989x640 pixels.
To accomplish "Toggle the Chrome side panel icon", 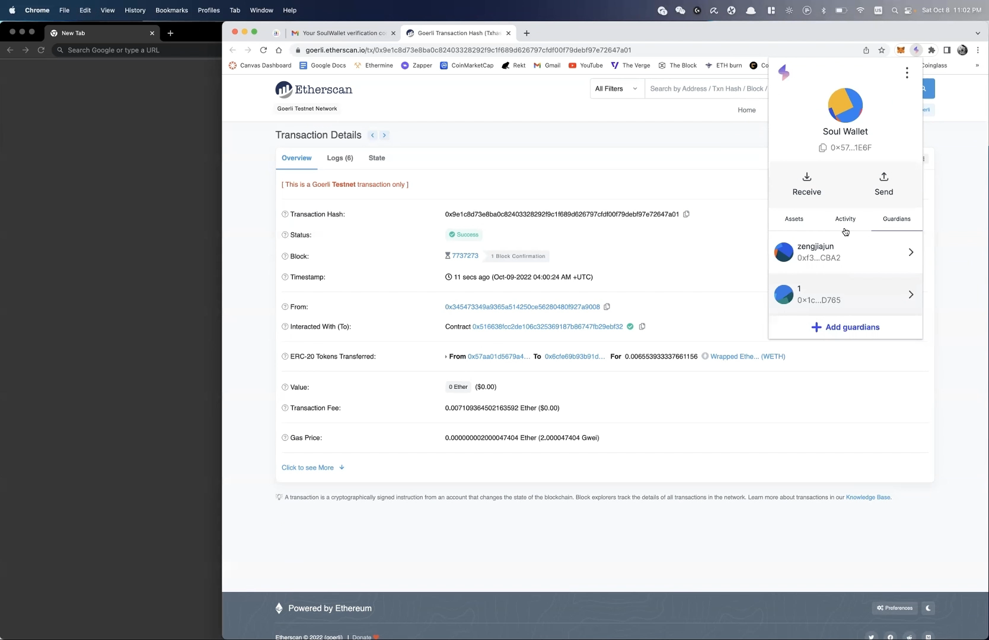I will click(x=947, y=50).
